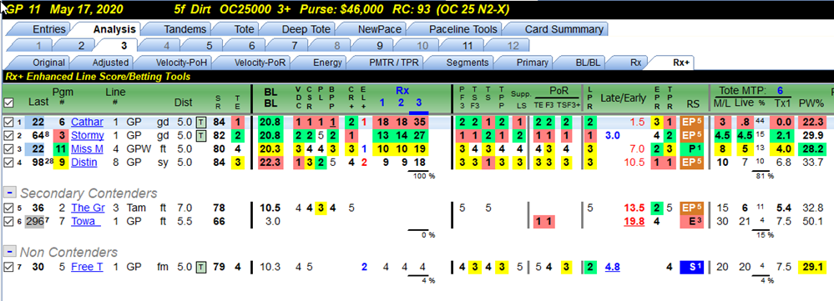The height and width of the screenshot is (301, 834).
Task: Open the Cathar horse link
Action: click(87, 122)
